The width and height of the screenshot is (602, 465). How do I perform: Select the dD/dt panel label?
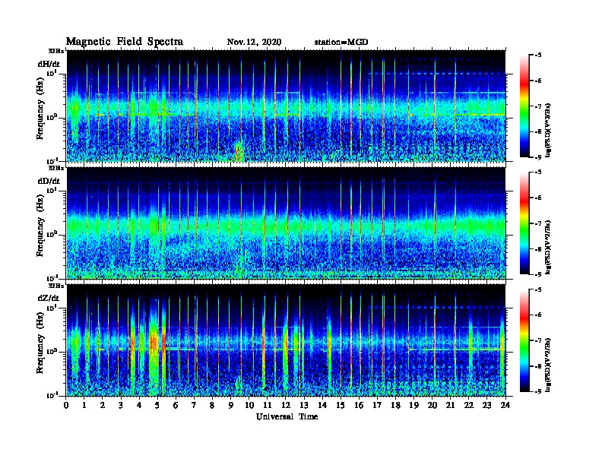[x=49, y=181]
